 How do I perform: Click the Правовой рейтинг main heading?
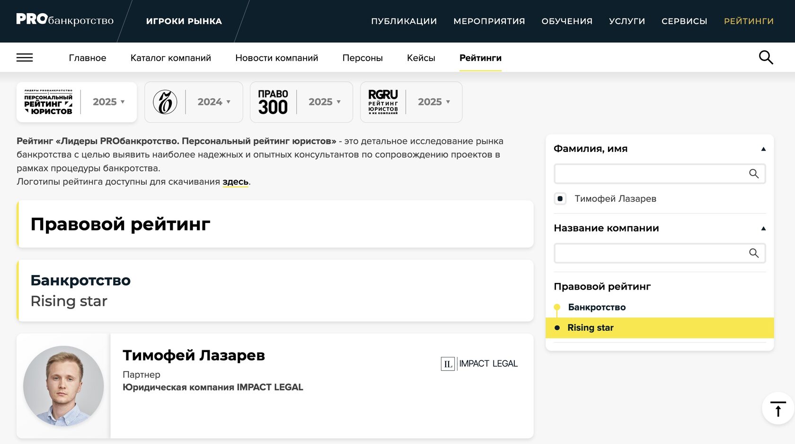(120, 224)
